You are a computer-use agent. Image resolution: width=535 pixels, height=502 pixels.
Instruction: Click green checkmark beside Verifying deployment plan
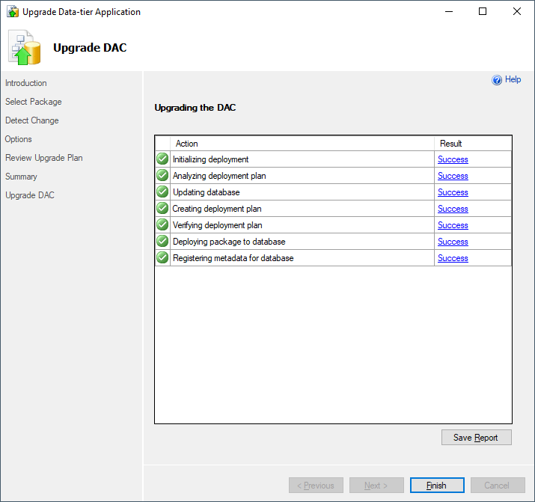click(x=162, y=225)
